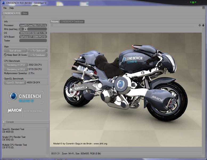
Task: Run Rendering (1 CPU) benchmark
Action: (16, 65)
